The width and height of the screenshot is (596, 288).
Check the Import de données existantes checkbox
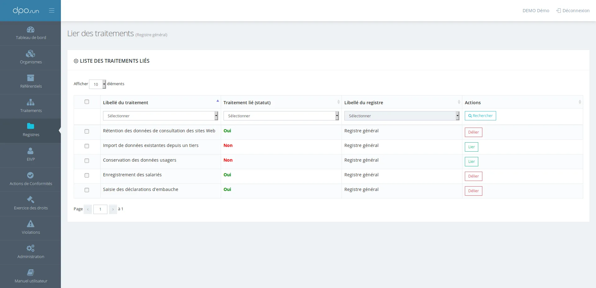tap(87, 146)
